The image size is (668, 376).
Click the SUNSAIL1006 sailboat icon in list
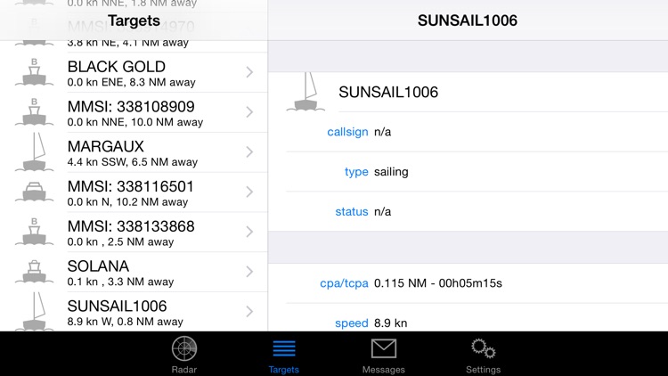[34, 311]
